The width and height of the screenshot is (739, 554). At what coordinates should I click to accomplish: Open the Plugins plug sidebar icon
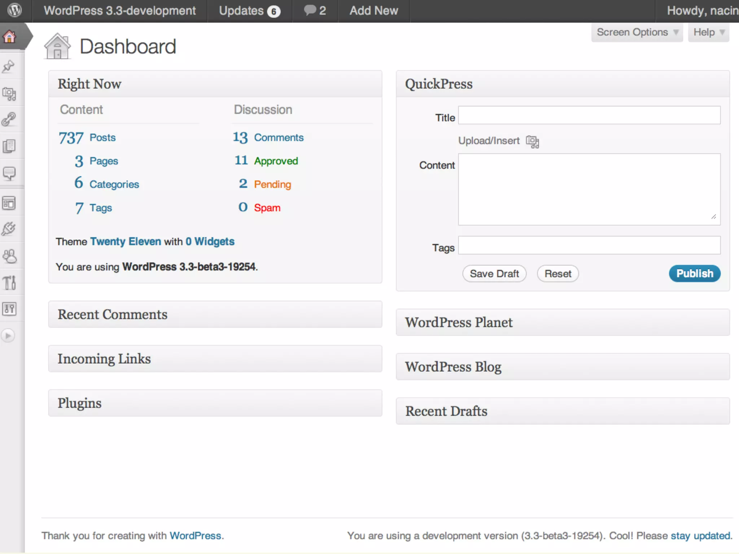tap(9, 229)
